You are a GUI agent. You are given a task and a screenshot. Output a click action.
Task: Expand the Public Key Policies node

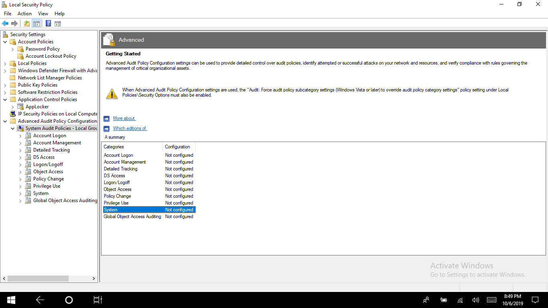click(x=5, y=85)
